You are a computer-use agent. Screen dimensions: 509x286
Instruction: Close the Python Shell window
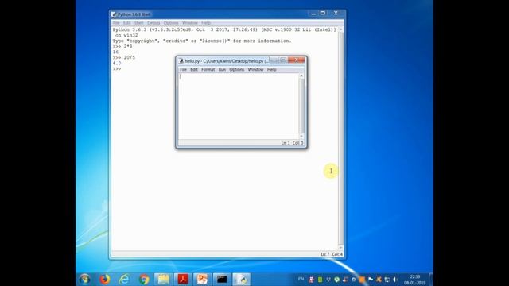(x=336, y=13)
